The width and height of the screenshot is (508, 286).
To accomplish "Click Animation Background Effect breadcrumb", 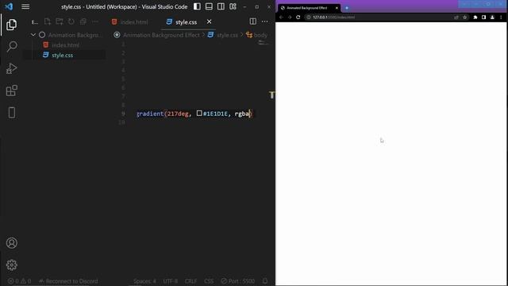I will tap(161, 35).
